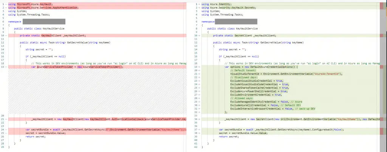
Task: Click the minus marker beside left line 24
Action: click(x=6, y=129)
